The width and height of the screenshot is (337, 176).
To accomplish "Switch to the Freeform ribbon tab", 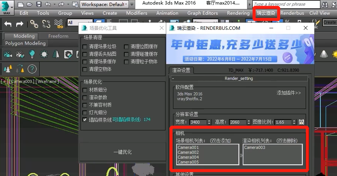I will pos(58,36).
